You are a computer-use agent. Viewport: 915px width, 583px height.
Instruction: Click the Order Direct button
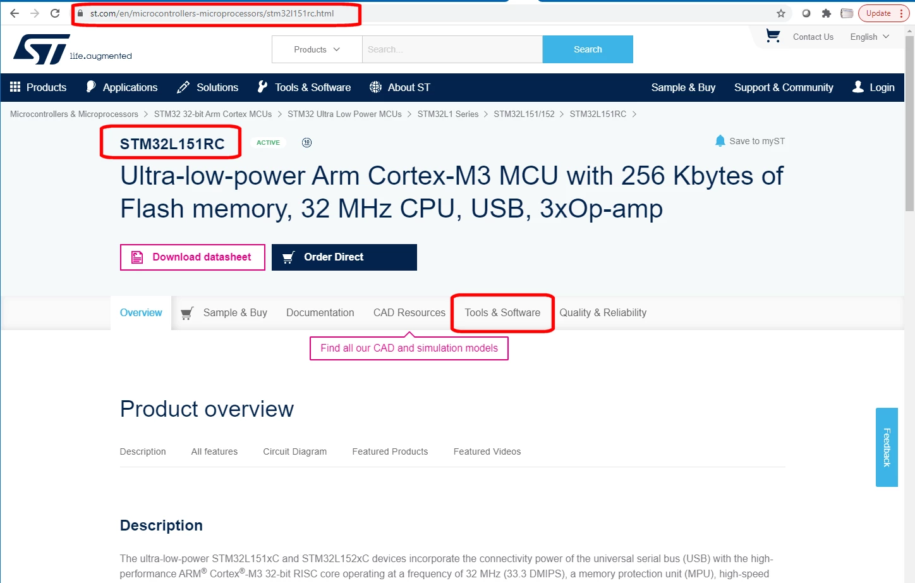click(x=344, y=257)
